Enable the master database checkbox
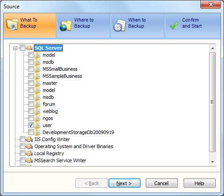This screenshot has height=196, width=224. (x=31, y=83)
